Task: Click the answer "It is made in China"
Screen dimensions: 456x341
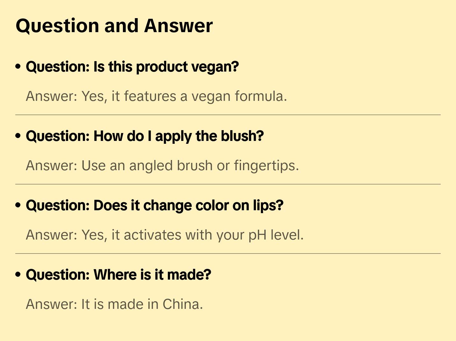Action: pos(114,304)
